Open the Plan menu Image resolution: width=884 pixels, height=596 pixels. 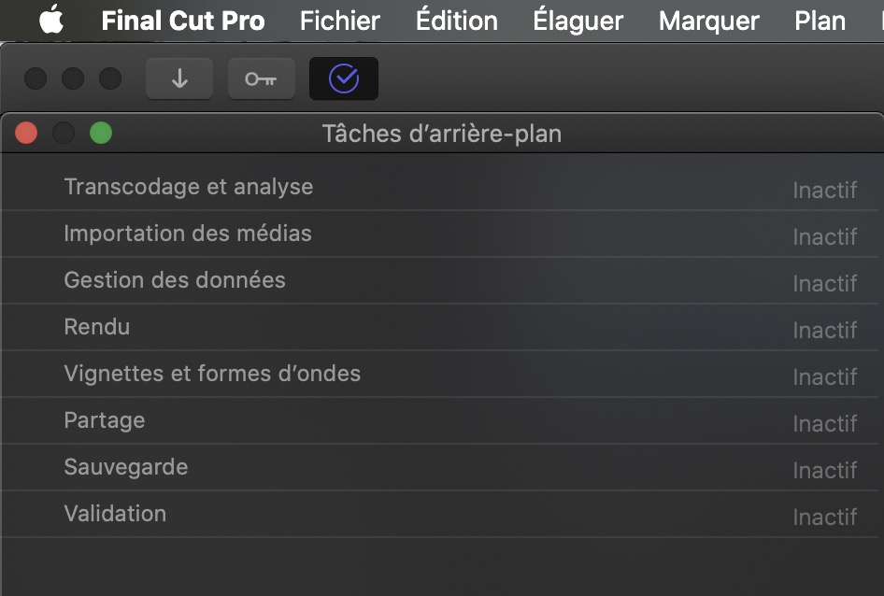click(820, 21)
